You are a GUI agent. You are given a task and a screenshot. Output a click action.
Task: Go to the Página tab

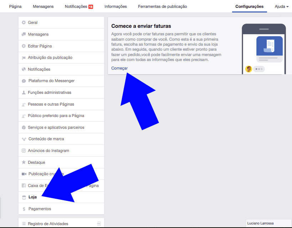pyautogui.click(x=15, y=6)
